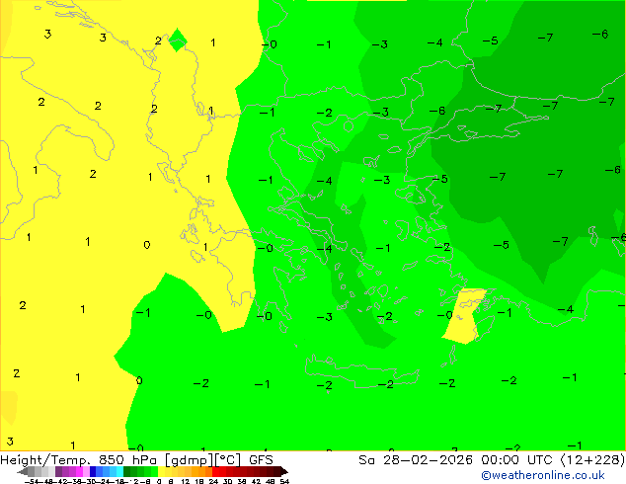626x484 pixels.
Task: Pick the dark maroon arrow end of color scale
Action: [284, 472]
